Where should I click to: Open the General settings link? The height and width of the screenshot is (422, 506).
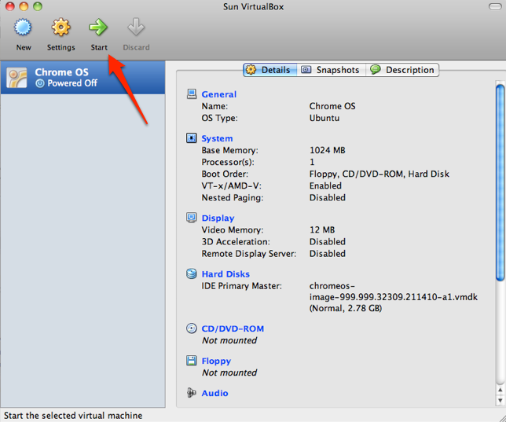218,94
